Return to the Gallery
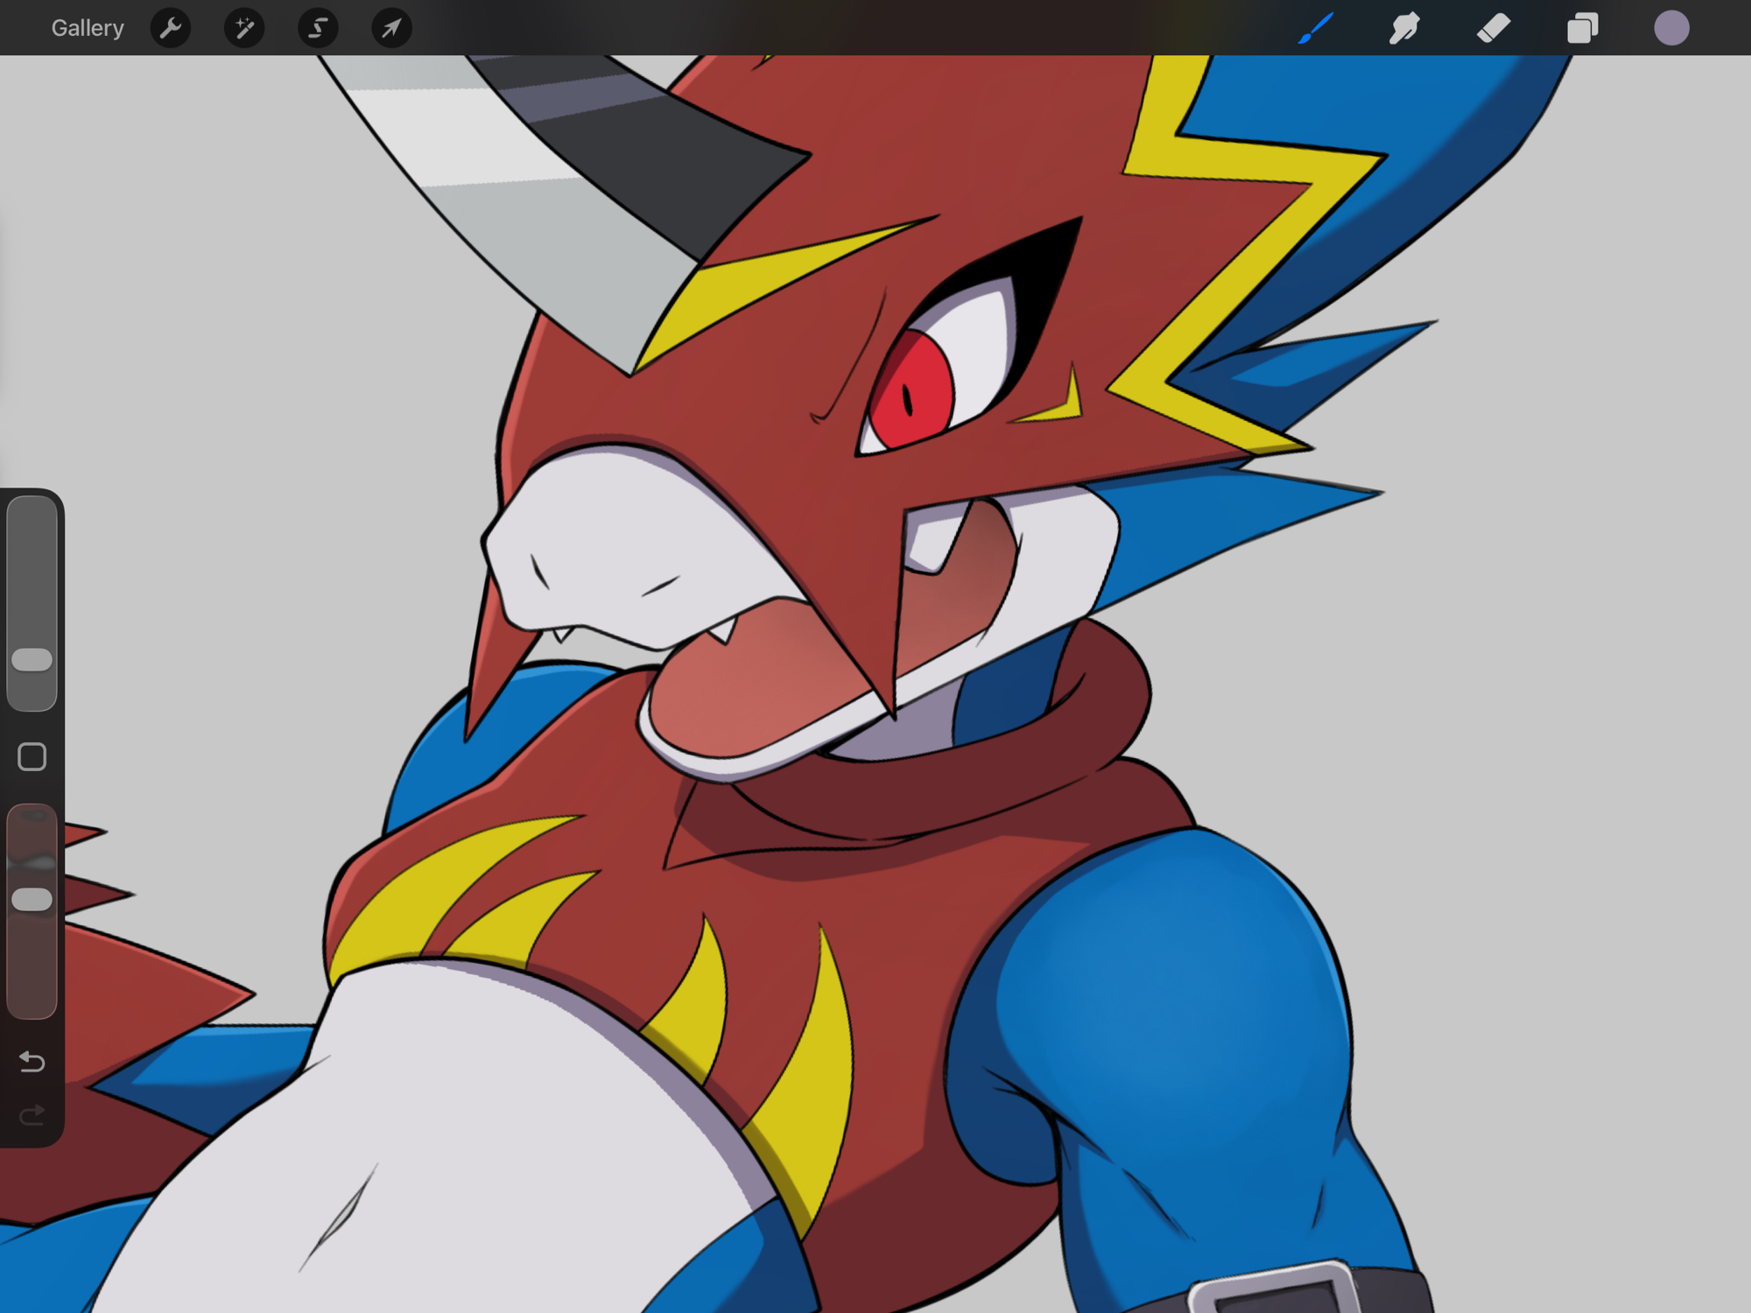 [87, 28]
